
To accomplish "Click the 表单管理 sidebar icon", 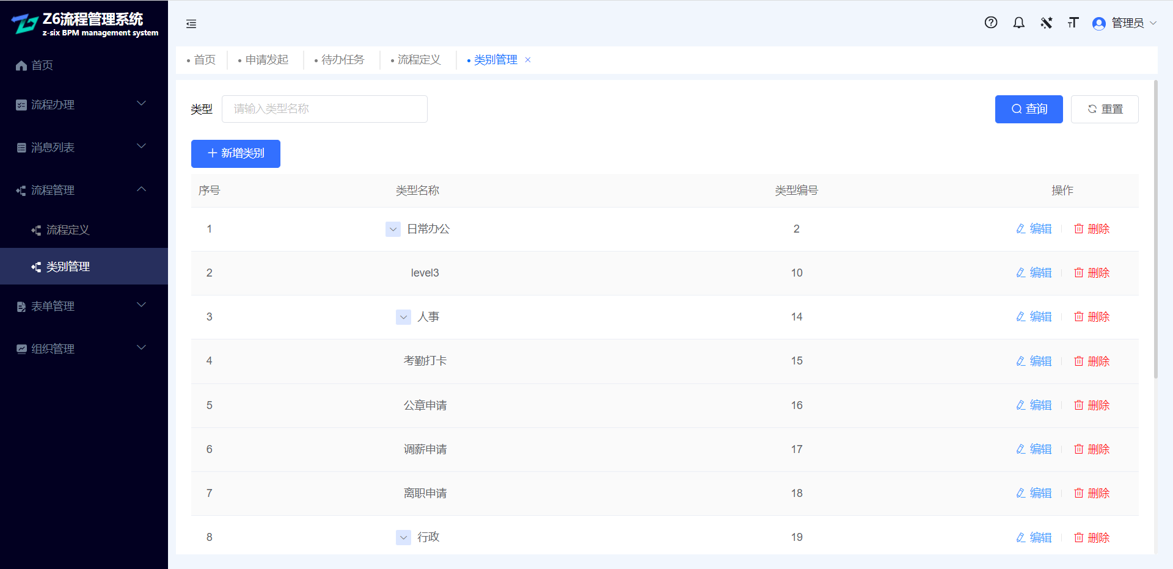I will [x=21, y=306].
